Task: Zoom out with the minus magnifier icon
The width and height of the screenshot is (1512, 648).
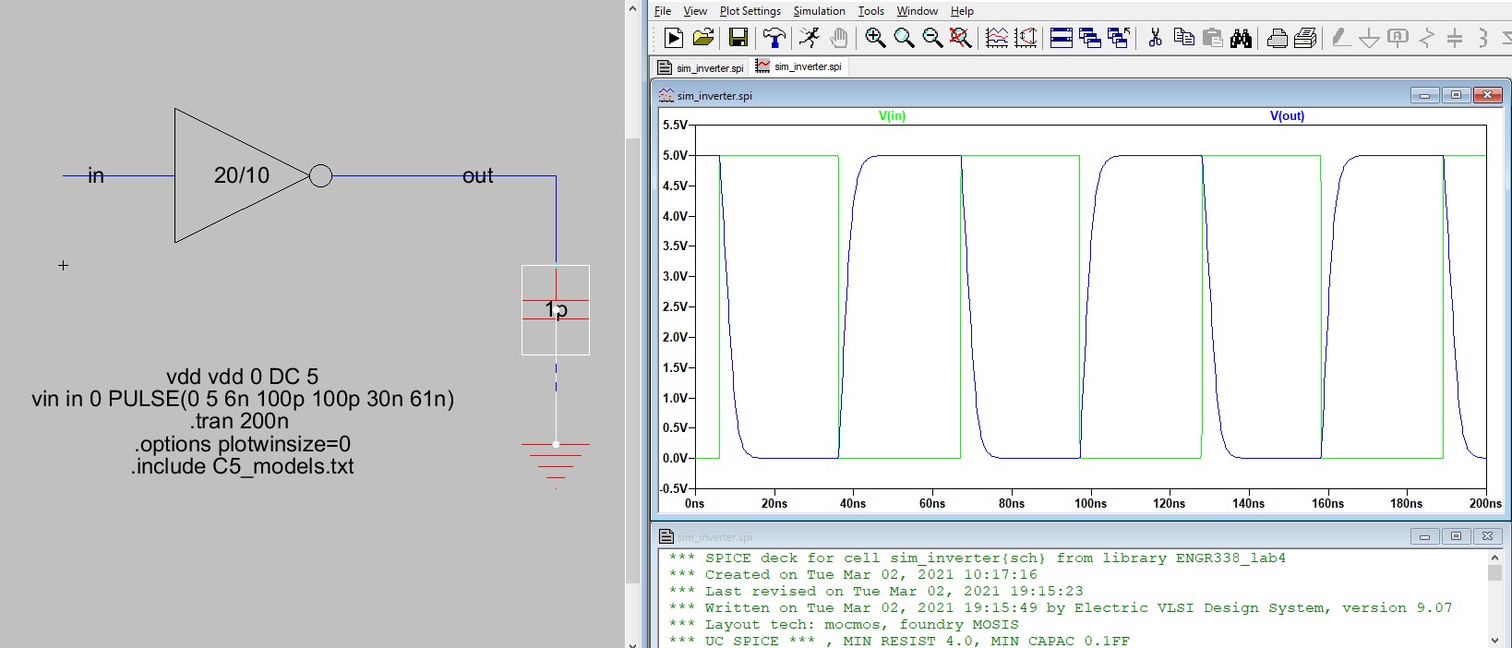Action: pos(932,38)
